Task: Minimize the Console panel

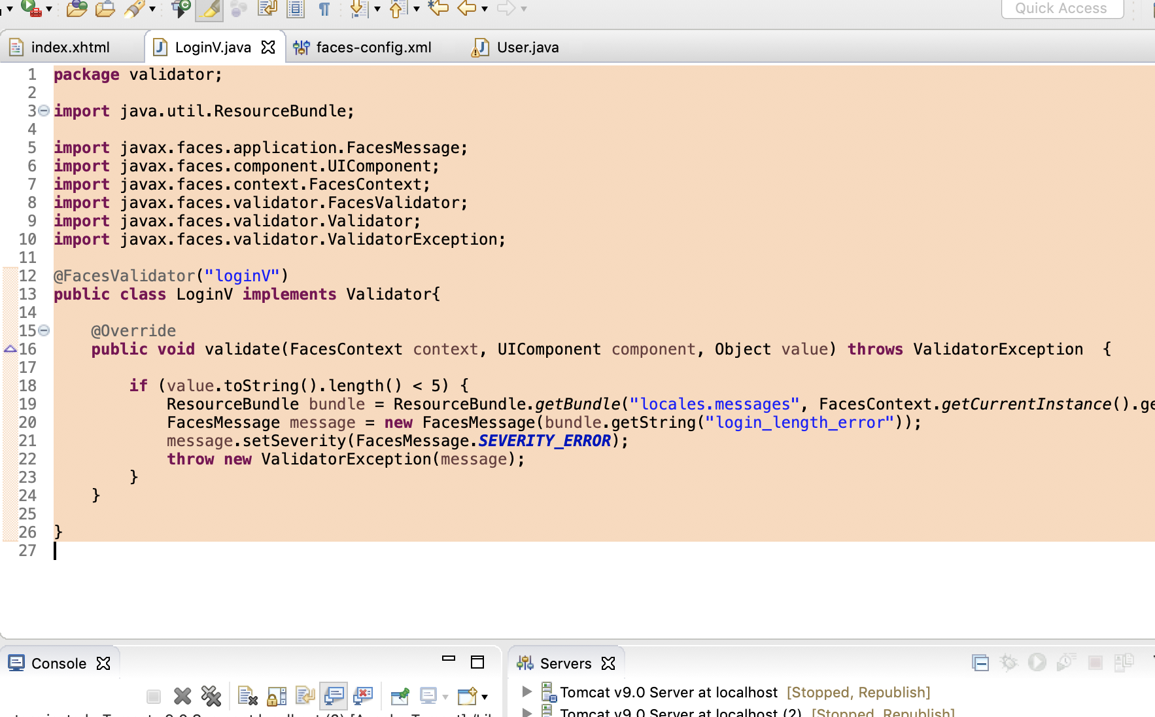Action: tap(449, 659)
